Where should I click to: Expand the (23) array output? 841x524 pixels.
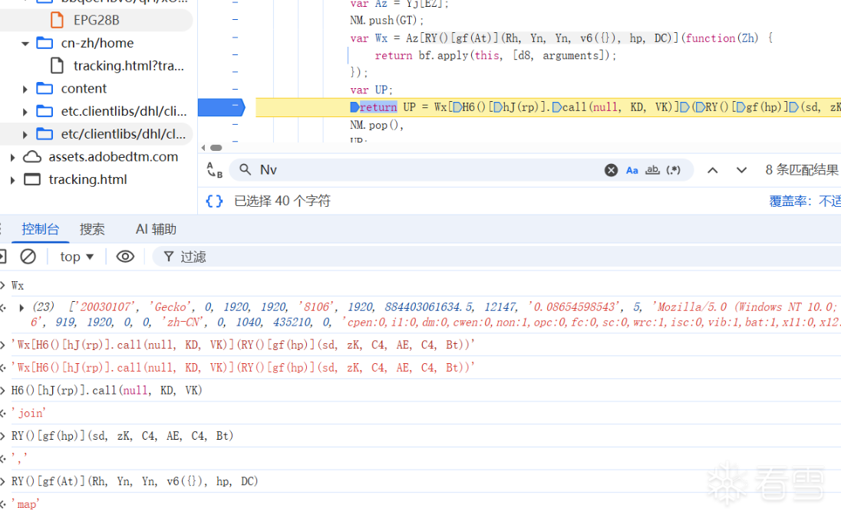point(21,307)
